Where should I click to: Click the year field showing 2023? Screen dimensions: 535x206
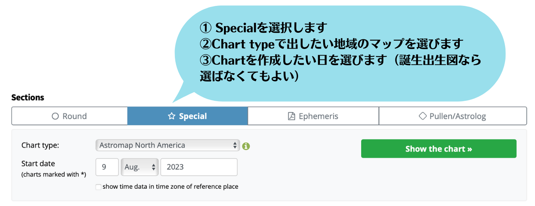click(x=199, y=167)
